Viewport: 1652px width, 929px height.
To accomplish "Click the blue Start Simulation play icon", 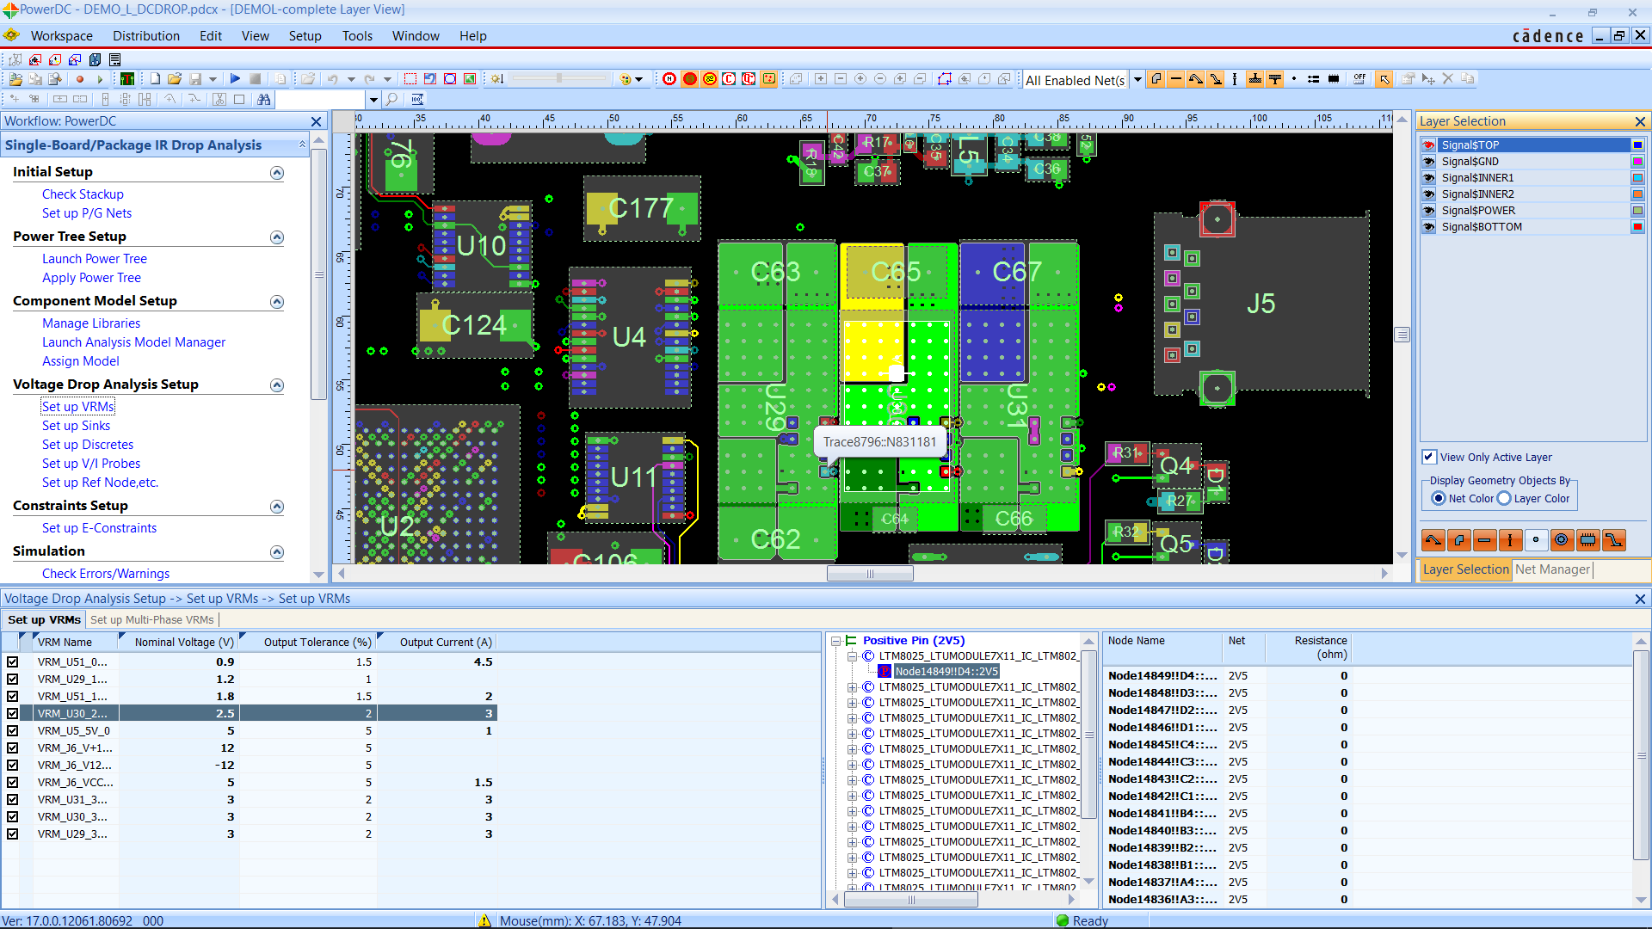I will (x=235, y=78).
